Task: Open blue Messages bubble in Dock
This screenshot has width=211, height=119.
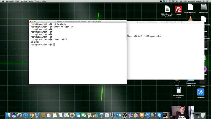Action: point(78,115)
